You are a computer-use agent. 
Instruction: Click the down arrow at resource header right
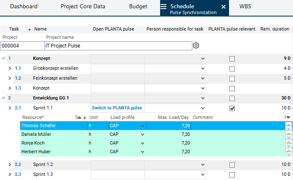pos(288,118)
